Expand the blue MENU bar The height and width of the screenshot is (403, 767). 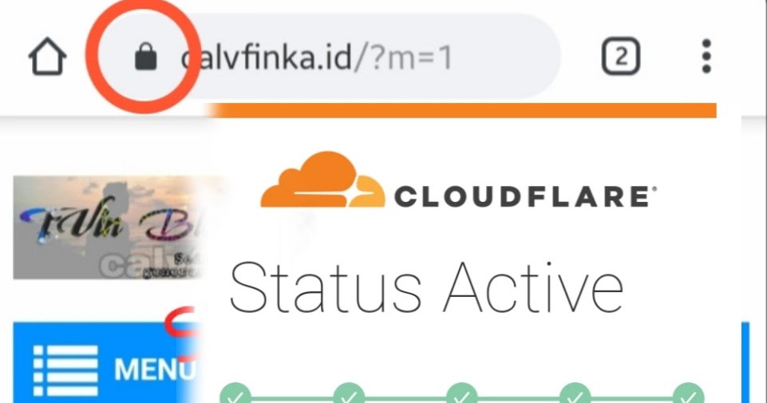tap(108, 362)
